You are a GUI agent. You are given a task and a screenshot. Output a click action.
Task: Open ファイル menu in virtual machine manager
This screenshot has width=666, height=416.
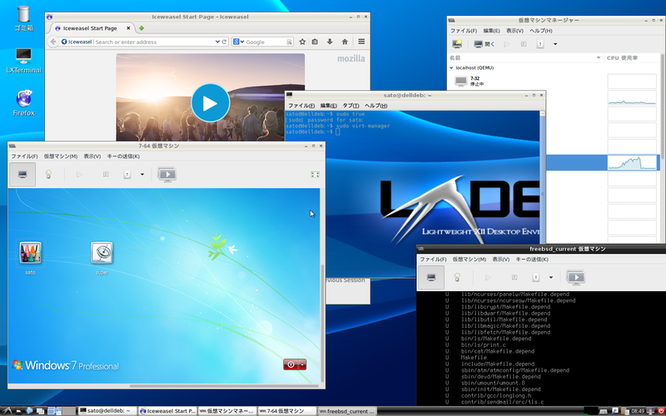[464, 31]
